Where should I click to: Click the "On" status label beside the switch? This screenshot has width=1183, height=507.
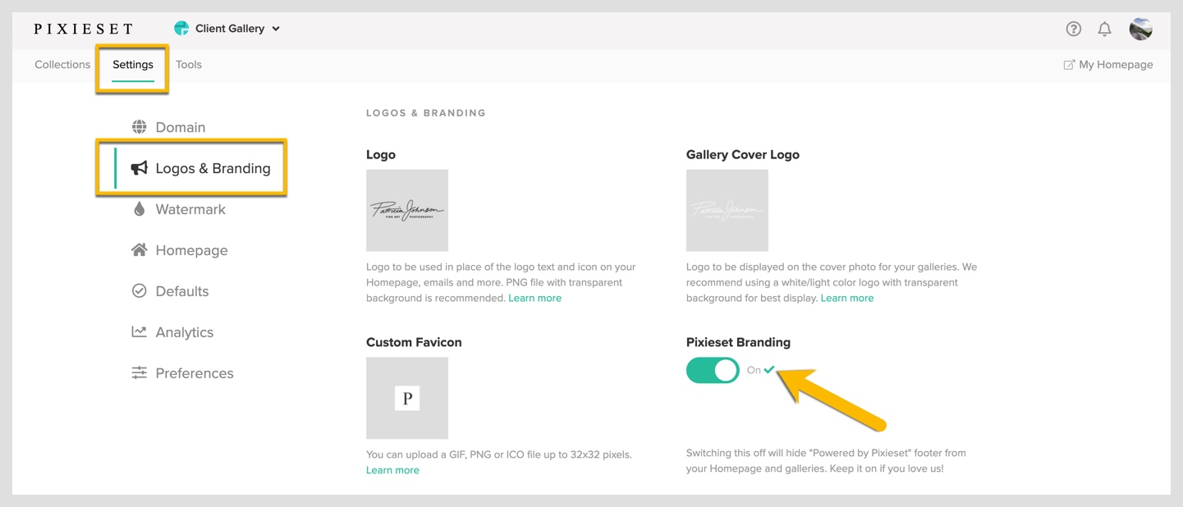click(x=754, y=370)
